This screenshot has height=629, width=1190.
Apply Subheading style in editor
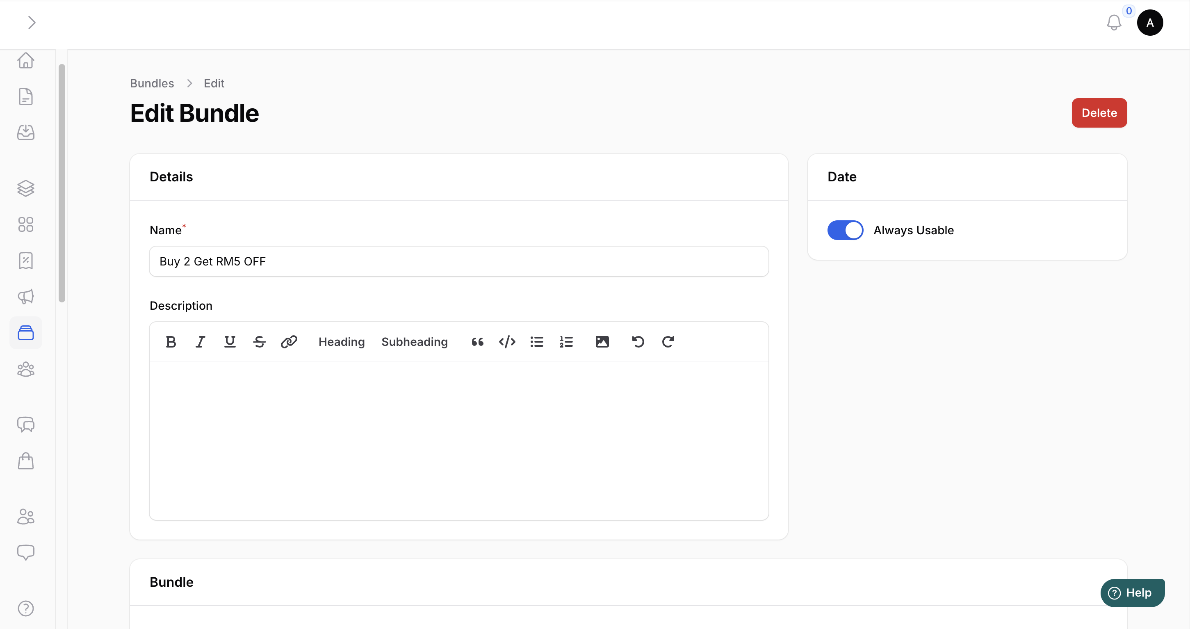415,341
